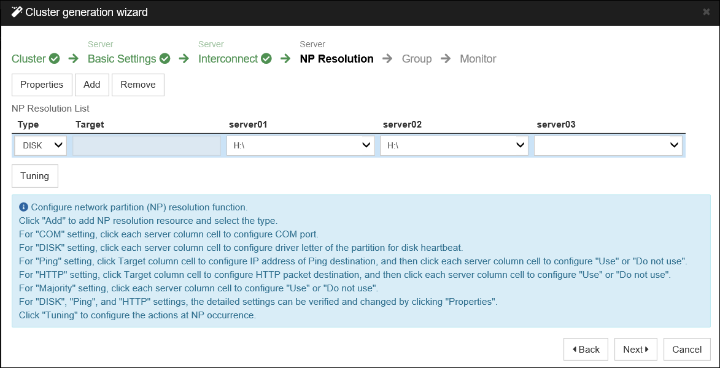Click arrow icon between Group and Monitor

click(x=446, y=59)
